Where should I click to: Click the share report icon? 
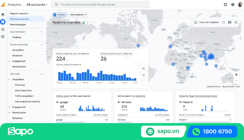tap(236, 22)
